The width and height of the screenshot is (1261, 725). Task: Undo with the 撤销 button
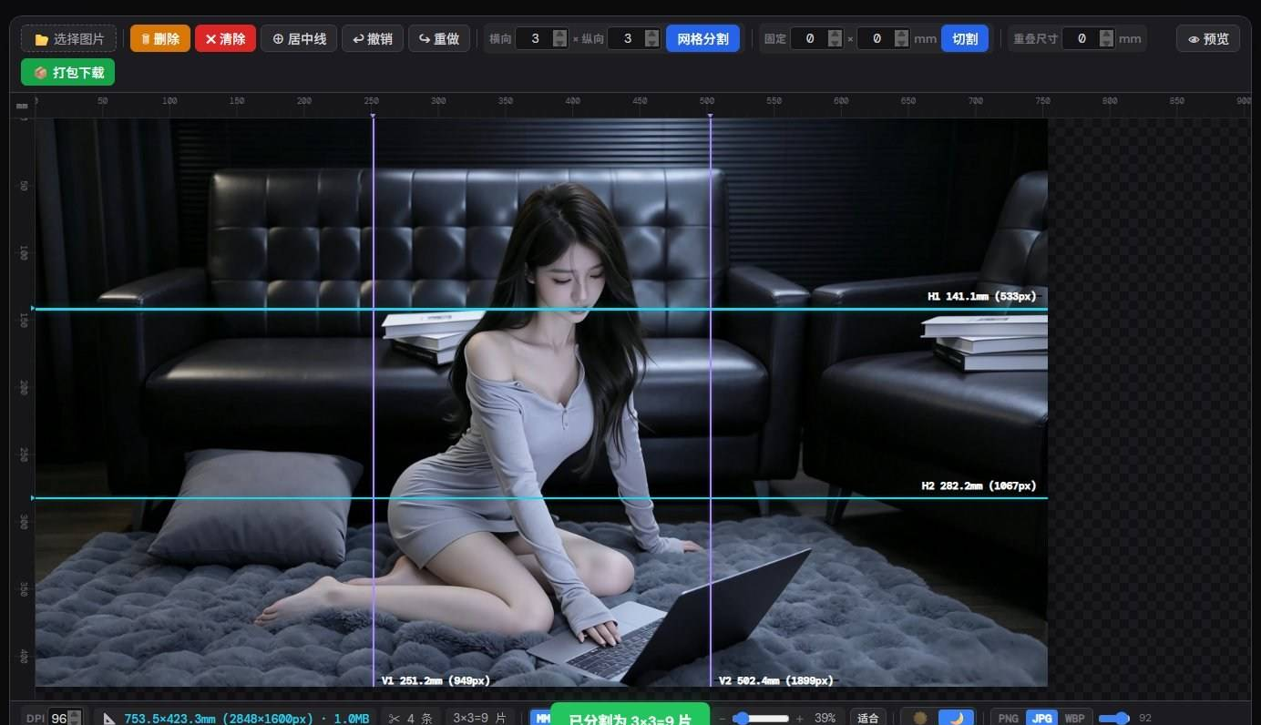373,39
